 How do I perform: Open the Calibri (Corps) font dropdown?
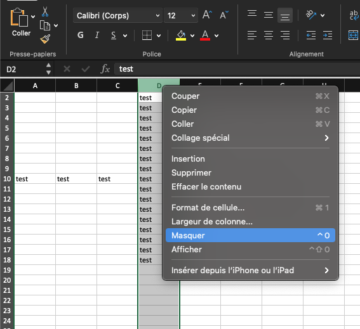click(118, 15)
